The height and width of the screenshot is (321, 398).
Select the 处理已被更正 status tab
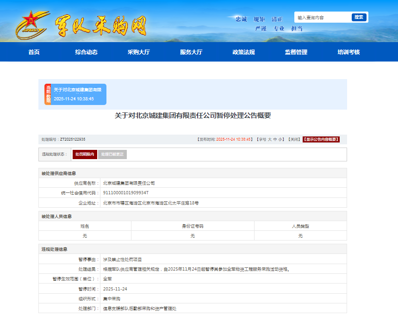[x=112, y=154]
